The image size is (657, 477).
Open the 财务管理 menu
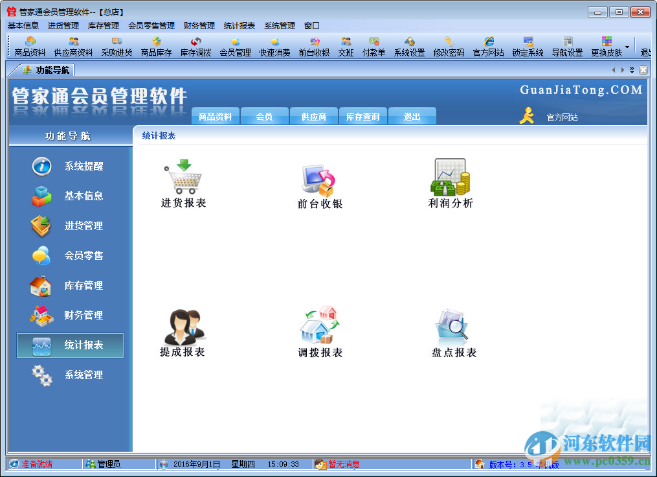pyautogui.click(x=197, y=25)
